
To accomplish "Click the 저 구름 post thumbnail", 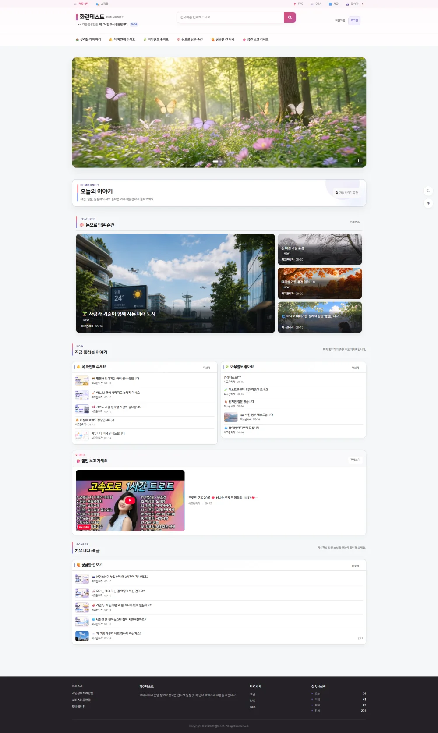I will coord(82,636).
